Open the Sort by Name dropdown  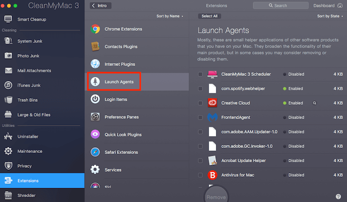click(170, 16)
